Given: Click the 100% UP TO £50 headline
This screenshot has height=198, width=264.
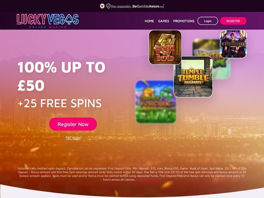Looking at the screenshot, I should click(x=61, y=76).
